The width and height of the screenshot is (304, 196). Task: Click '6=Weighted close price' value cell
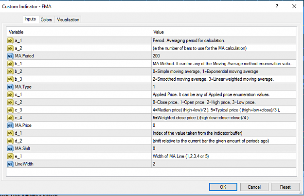[x=224, y=118]
